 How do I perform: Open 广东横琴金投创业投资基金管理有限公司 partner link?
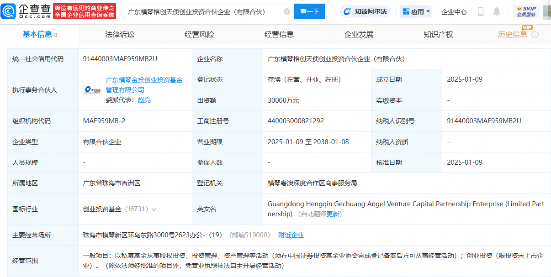(144, 85)
